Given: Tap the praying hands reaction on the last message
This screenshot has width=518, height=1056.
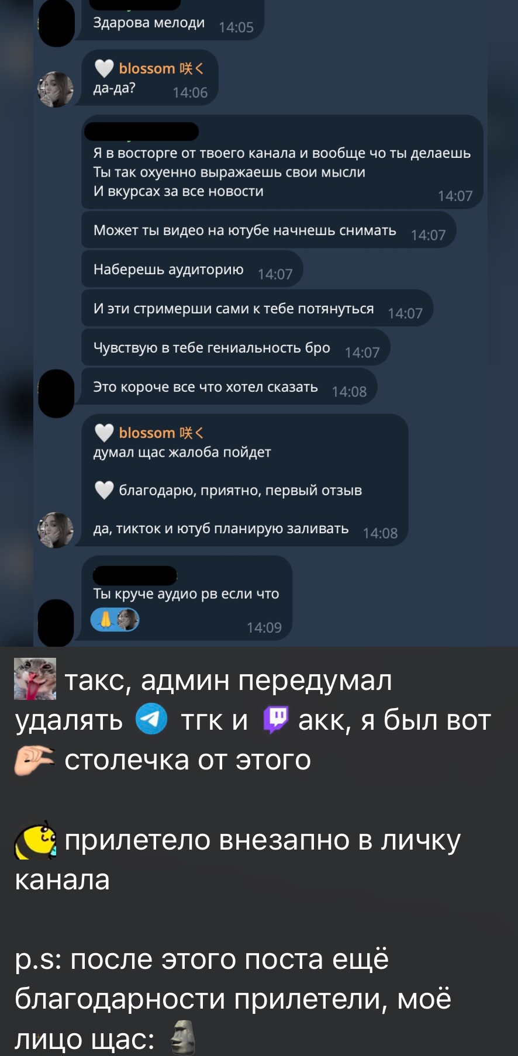Looking at the screenshot, I should click(106, 620).
